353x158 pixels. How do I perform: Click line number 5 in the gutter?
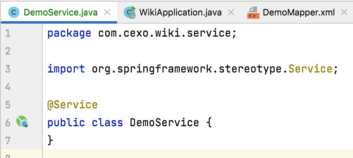pyautogui.click(x=8, y=105)
